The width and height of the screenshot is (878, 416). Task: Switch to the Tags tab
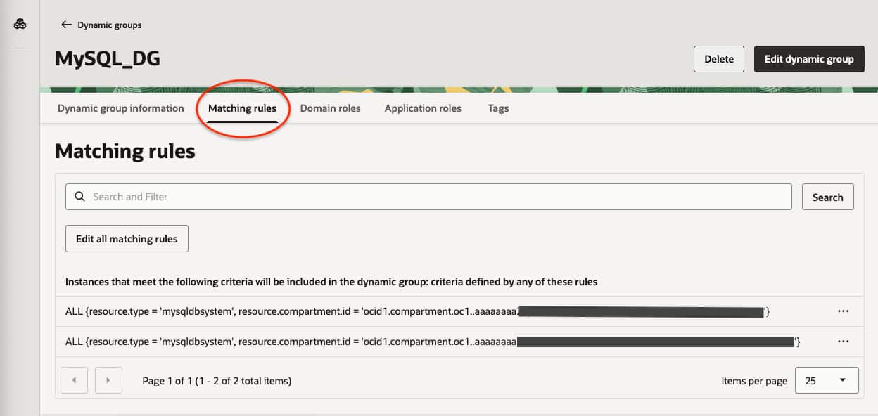(498, 108)
